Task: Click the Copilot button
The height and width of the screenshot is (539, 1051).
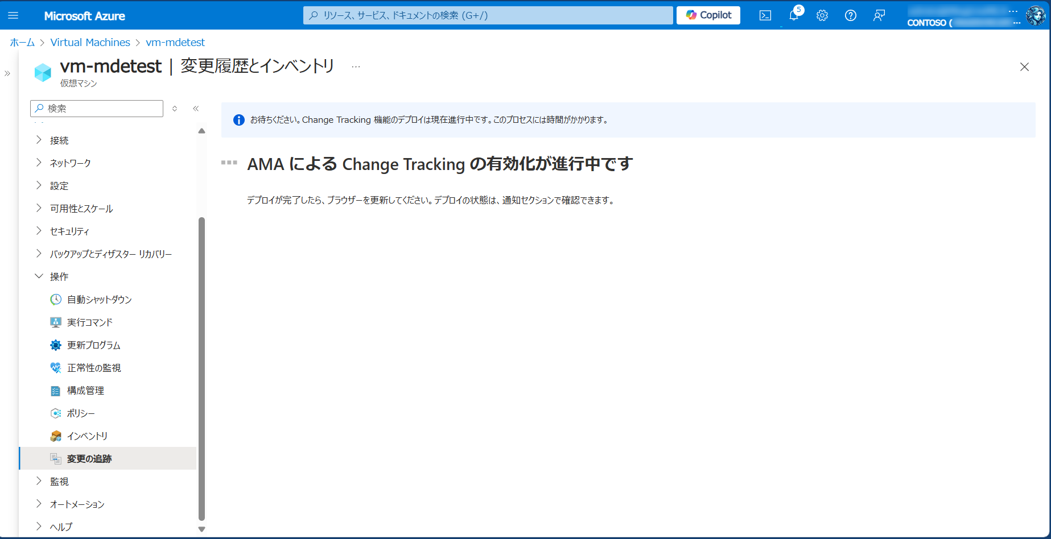Action: pos(708,15)
